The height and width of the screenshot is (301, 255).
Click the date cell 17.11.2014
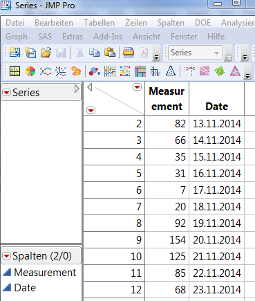point(216,190)
